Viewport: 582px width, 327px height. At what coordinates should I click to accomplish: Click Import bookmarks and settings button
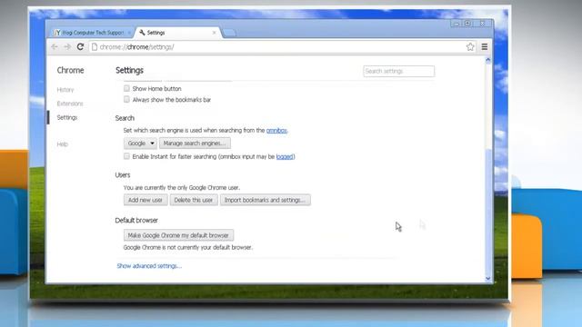(x=265, y=200)
